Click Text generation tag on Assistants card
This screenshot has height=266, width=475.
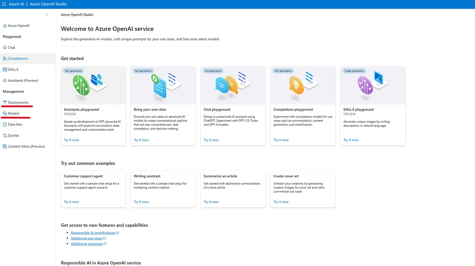click(73, 71)
